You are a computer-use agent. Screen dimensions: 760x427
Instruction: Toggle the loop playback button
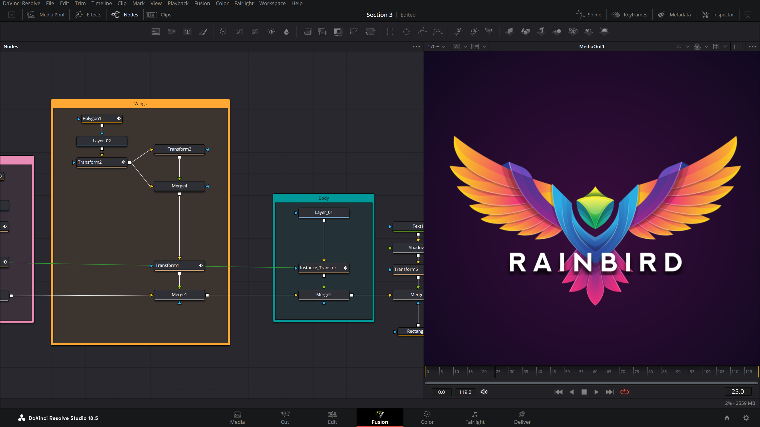pos(625,392)
